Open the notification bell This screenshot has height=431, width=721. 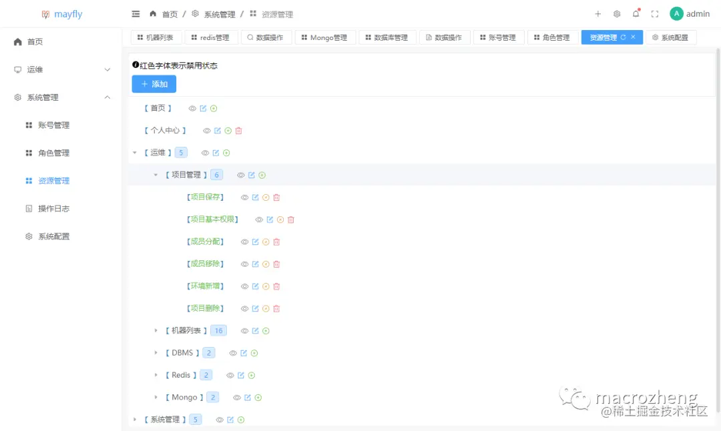[x=636, y=13]
